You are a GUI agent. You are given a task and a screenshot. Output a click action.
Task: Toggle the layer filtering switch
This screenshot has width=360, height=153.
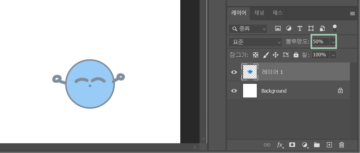(x=335, y=28)
